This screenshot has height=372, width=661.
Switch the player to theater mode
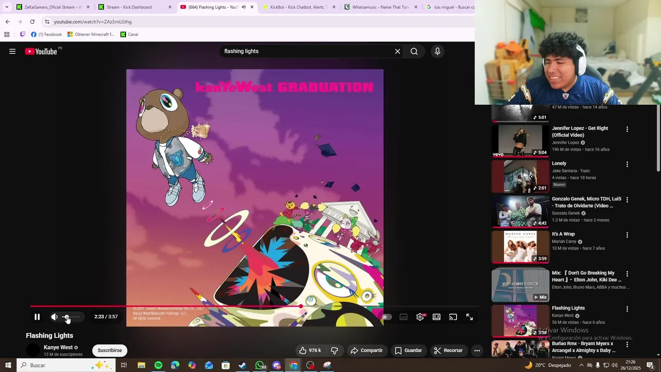(436, 317)
